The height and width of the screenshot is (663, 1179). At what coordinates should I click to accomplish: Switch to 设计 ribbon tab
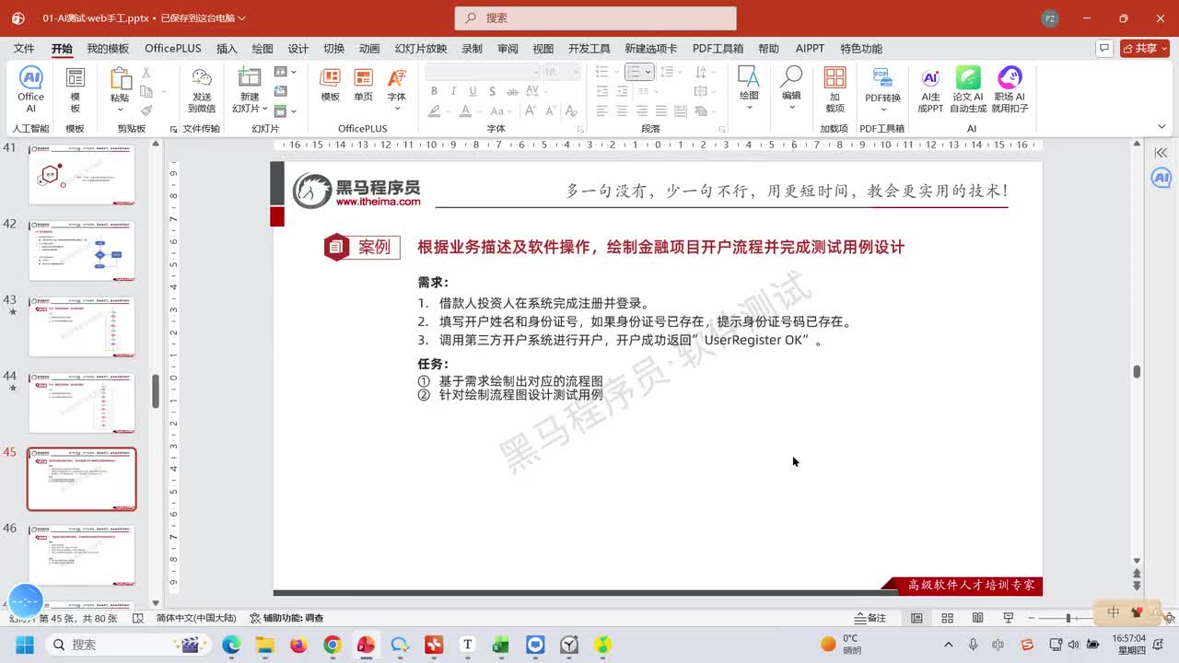(x=298, y=49)
